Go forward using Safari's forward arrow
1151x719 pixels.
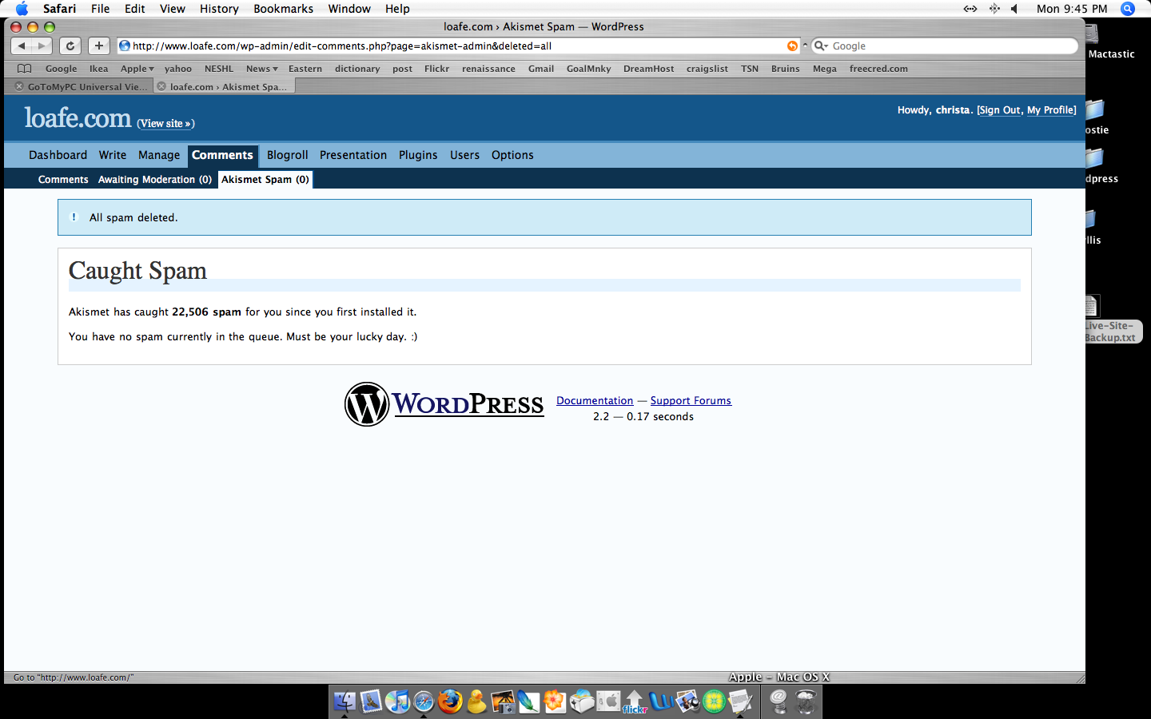click(42, 46)
